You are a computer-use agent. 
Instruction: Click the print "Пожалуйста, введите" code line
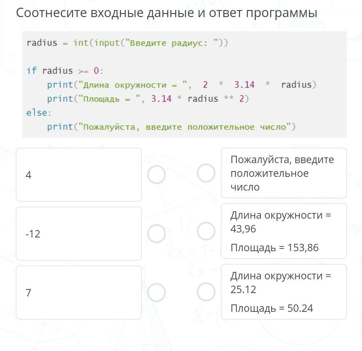(x=171, y=127)
